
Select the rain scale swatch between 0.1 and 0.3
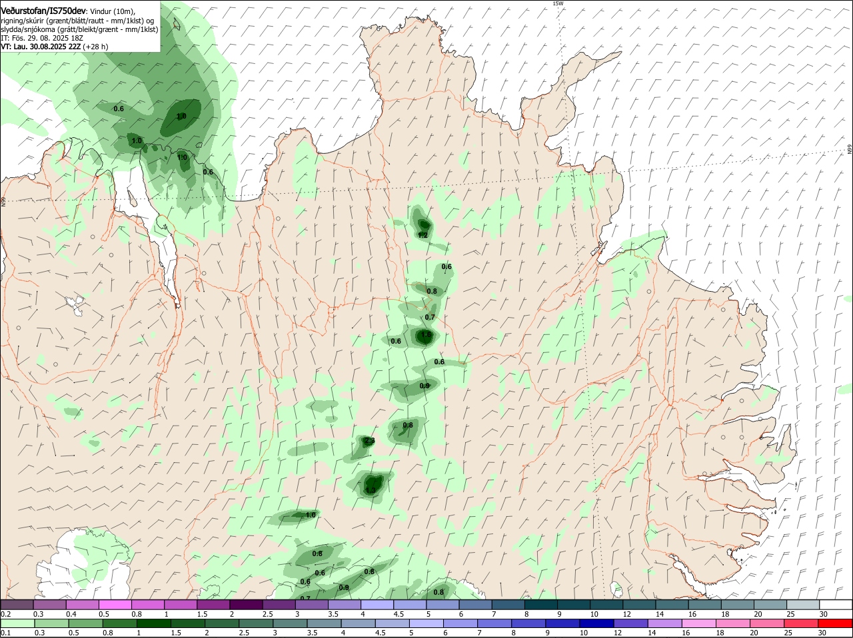pyautogui.click(x=17, y=623)
